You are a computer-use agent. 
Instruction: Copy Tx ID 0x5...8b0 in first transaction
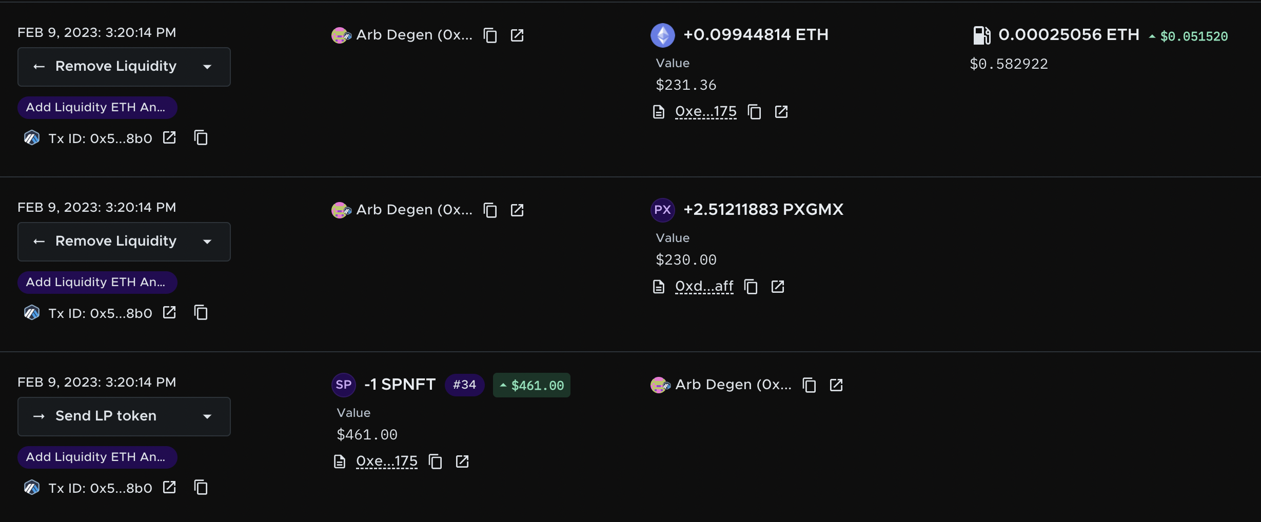coord(200,137)
